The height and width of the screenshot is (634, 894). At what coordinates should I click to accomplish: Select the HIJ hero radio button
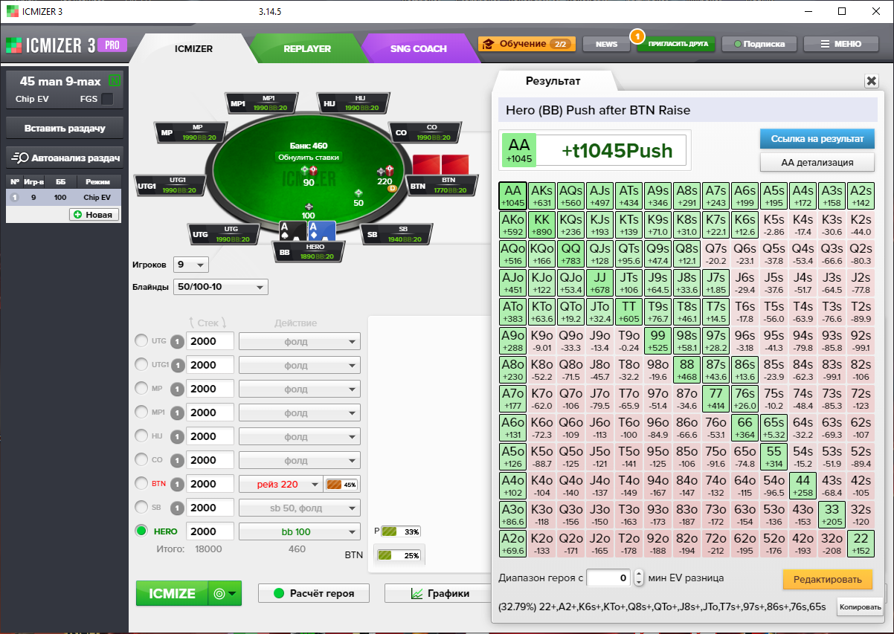tap(141, 436)
